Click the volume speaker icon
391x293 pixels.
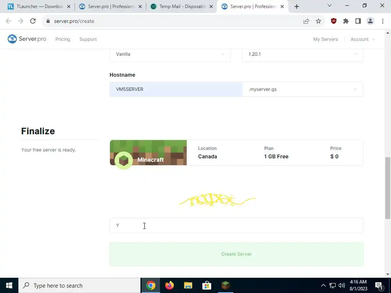click(342, 285)
